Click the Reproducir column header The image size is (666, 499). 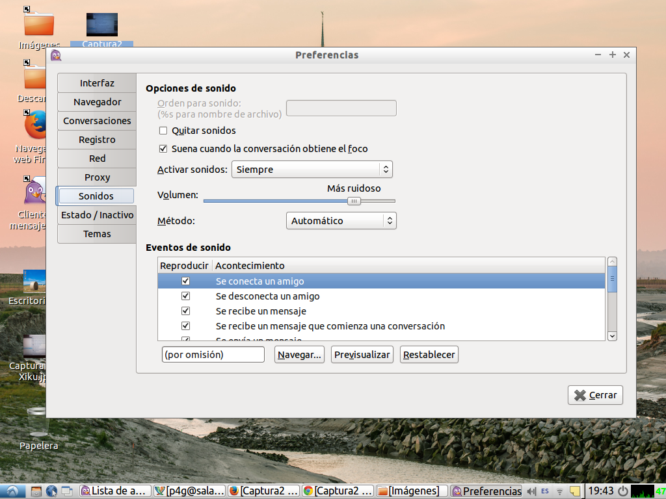184,266
